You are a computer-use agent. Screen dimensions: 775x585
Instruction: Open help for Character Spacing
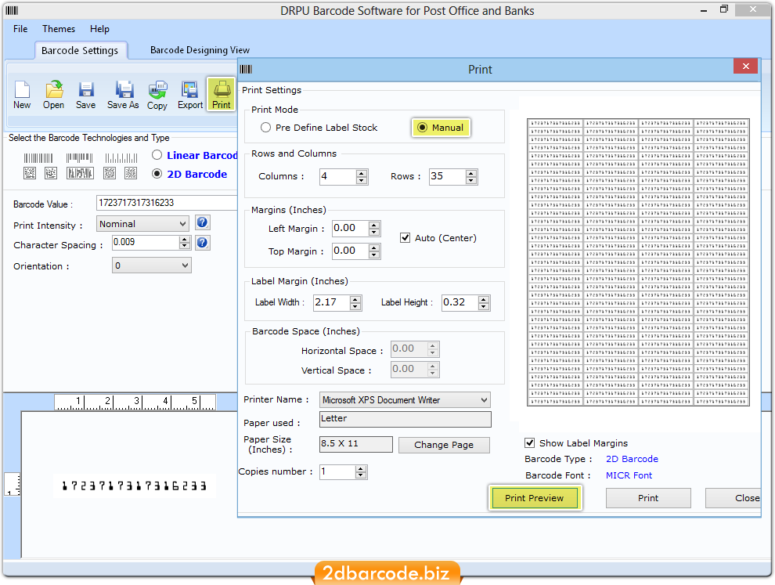(202, 243)
